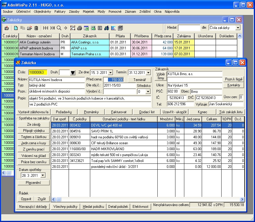Expand the Datum spotřeby date picker
The width and height of the screenshot is (255, 222).
point(43,175)
